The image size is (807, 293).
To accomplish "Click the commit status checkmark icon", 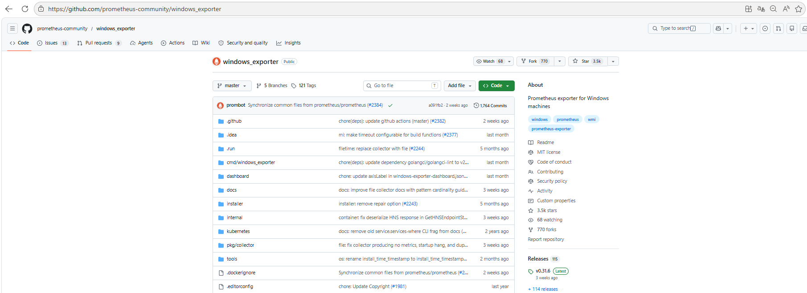I will [390, 106].
